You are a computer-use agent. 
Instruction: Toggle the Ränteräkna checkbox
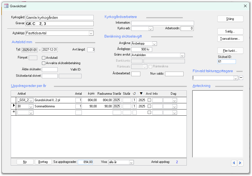151,66
